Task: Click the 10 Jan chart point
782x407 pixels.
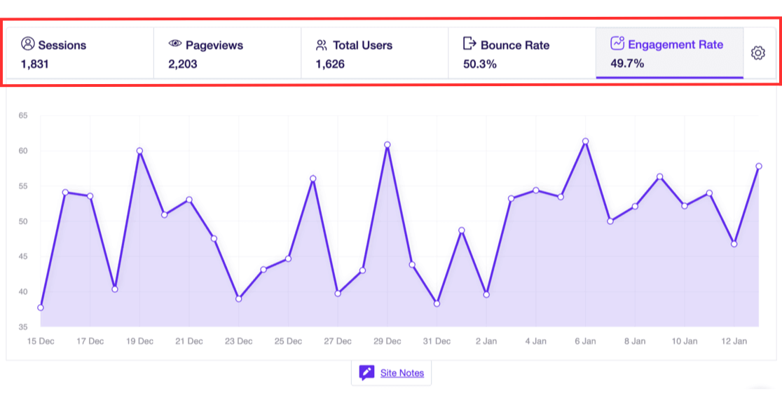Action: [685, 206]
